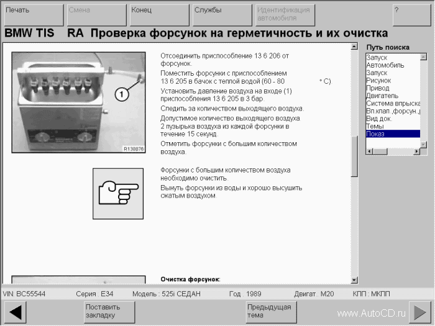
Task: Select the second Запуск entry below Автомобиль
Action: click(x=377, y=73)
